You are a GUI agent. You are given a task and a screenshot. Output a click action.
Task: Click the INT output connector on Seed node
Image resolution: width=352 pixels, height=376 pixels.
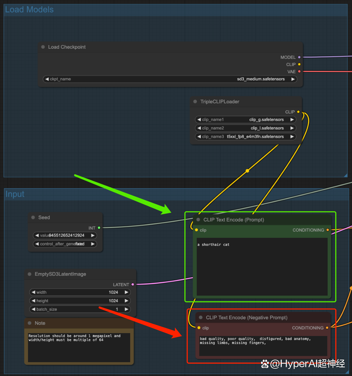coord(99,228)
